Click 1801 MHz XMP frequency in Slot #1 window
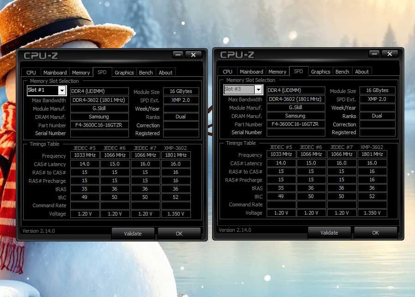Image resolution: width=415 pixels, height=297 pixels. point(176,155)
